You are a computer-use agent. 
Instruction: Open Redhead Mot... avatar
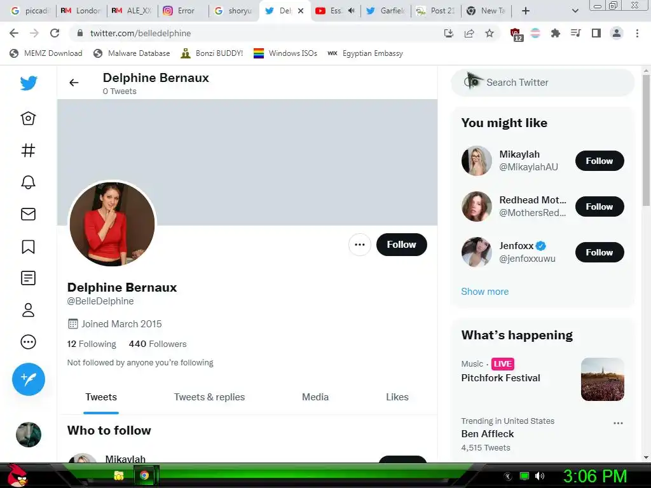(x=477, y=207)
